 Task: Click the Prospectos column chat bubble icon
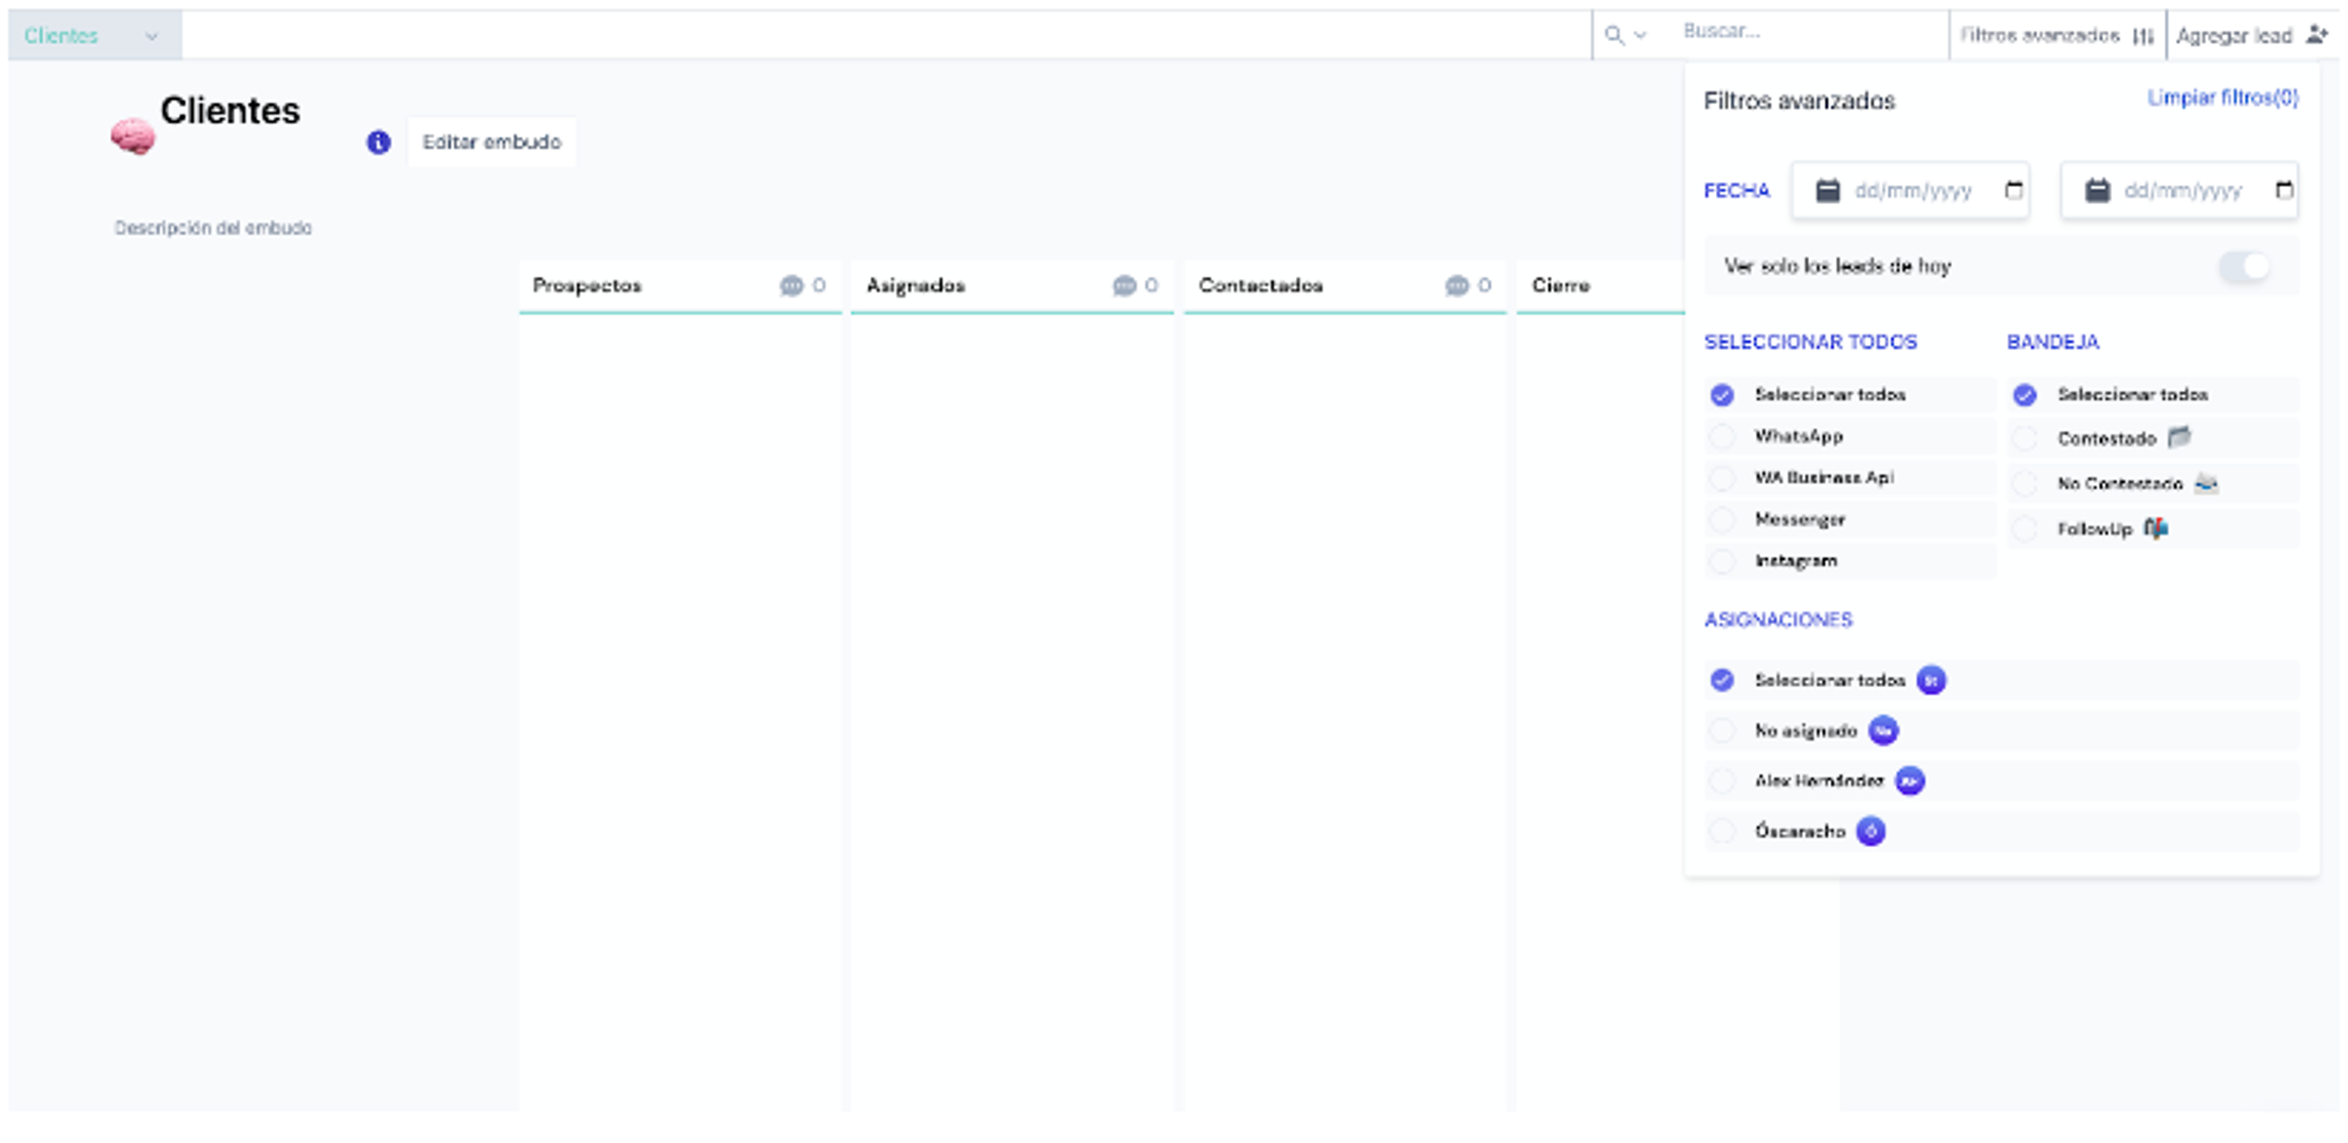click(791, 286)
